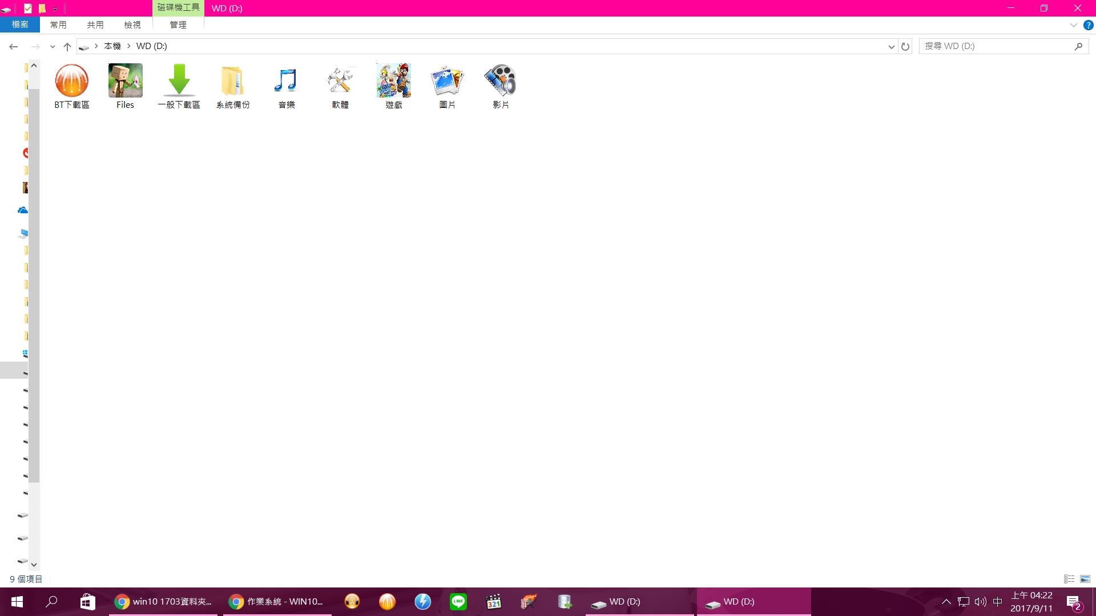Click 本機 in the address breadcrumb
This screenshot has width=1096, height=616.
coord(112,46)
